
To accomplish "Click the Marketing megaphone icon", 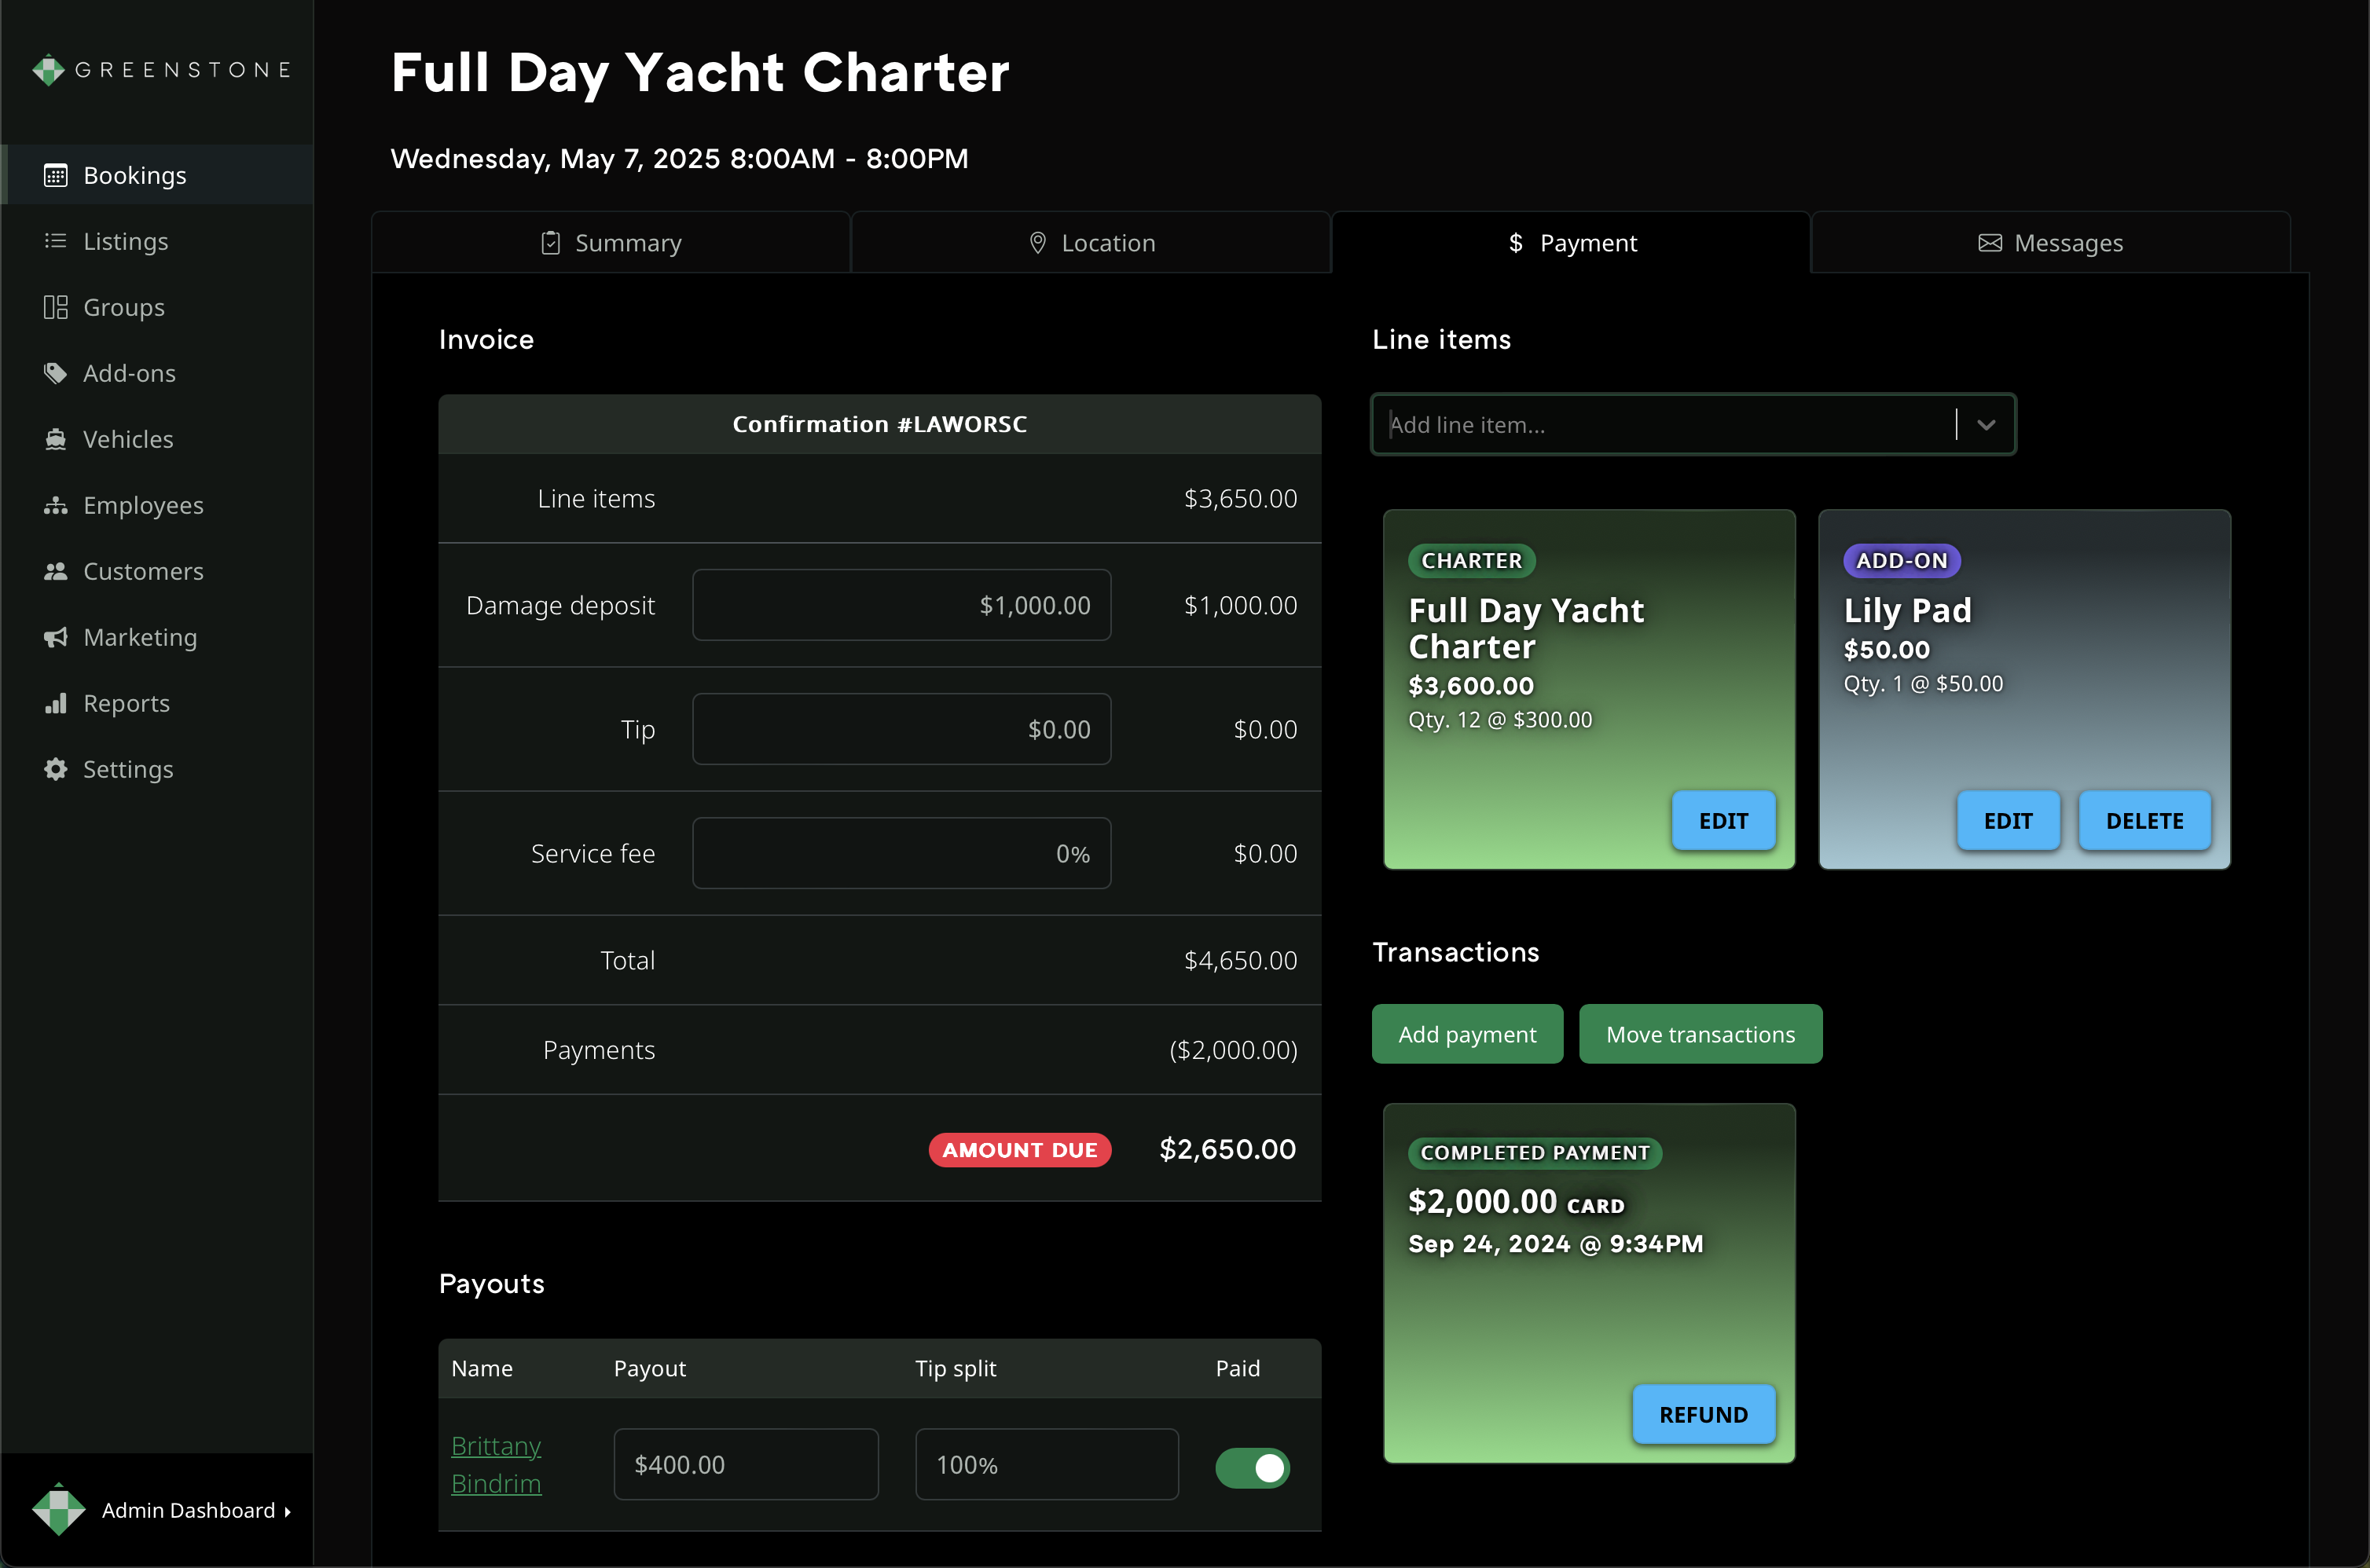I will [x=56, y=637].
